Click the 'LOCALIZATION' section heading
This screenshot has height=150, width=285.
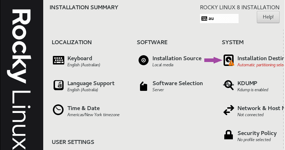click(72, 42)
